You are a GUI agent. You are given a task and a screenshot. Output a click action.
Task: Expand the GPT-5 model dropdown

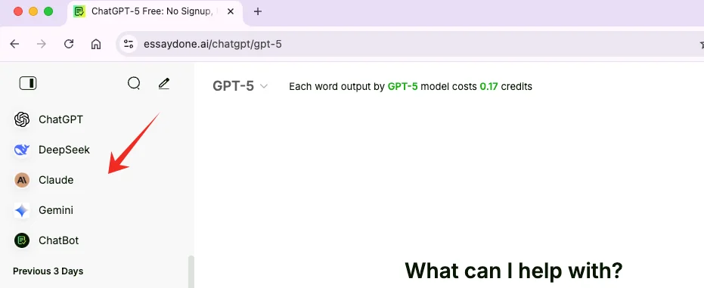[240, 86]
